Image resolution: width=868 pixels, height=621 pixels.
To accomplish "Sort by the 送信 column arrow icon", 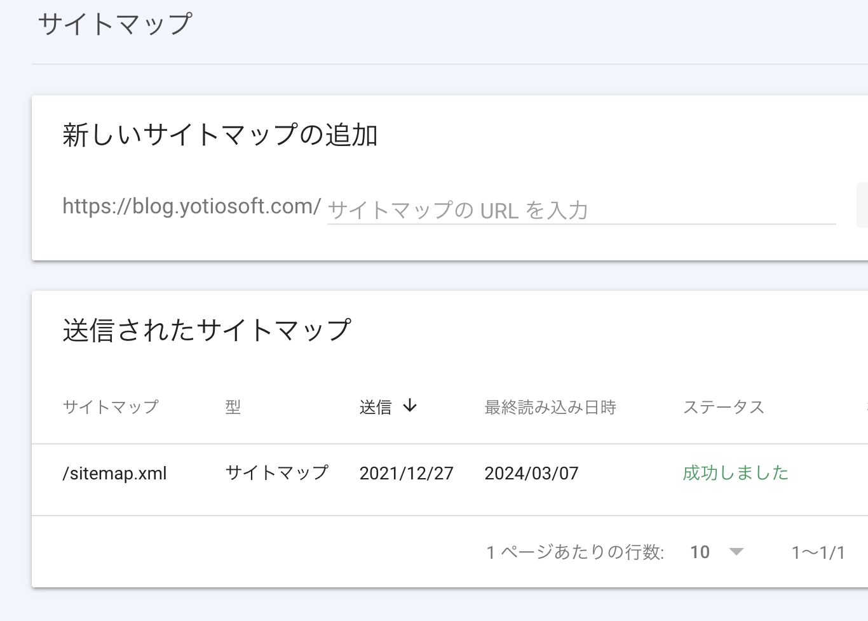I will point(410,406).
